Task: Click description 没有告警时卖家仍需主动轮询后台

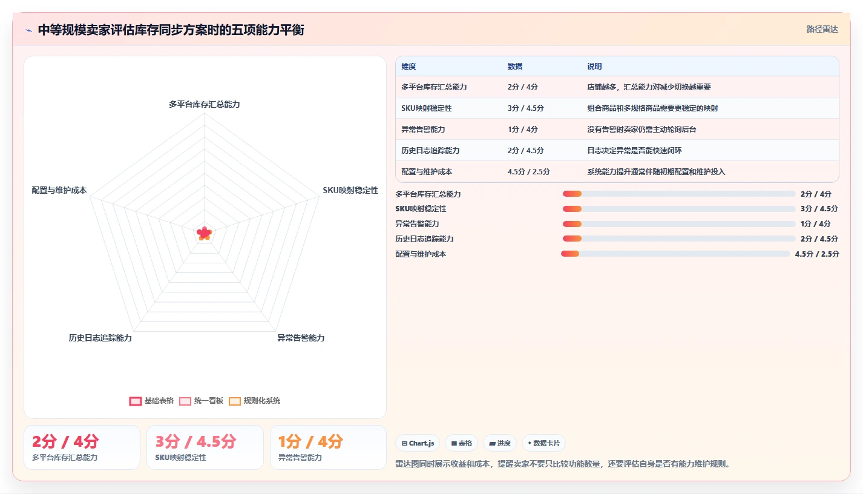Action: pyautogui.click(x=642, y=130)
